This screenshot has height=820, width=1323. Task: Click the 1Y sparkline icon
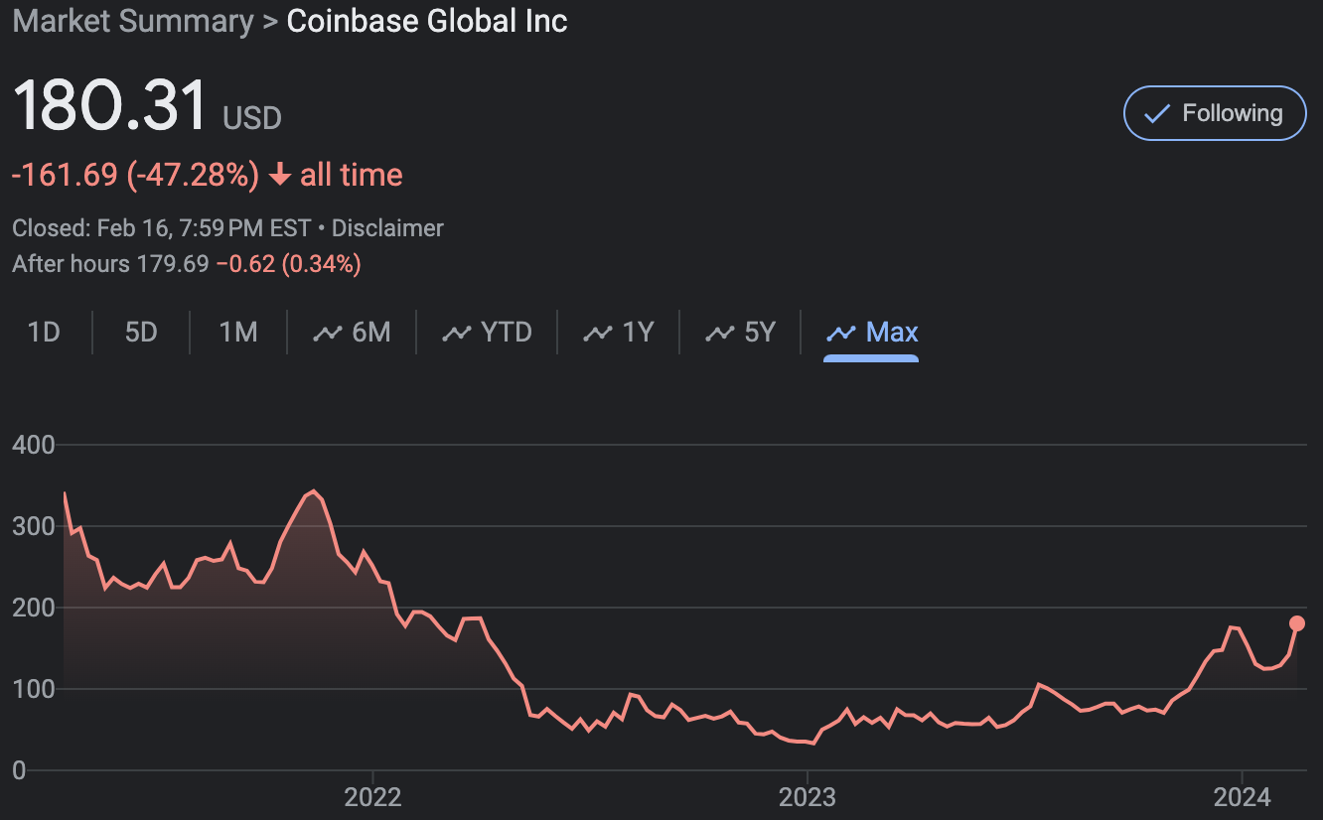pyautogui.click(x=597, y=332)
